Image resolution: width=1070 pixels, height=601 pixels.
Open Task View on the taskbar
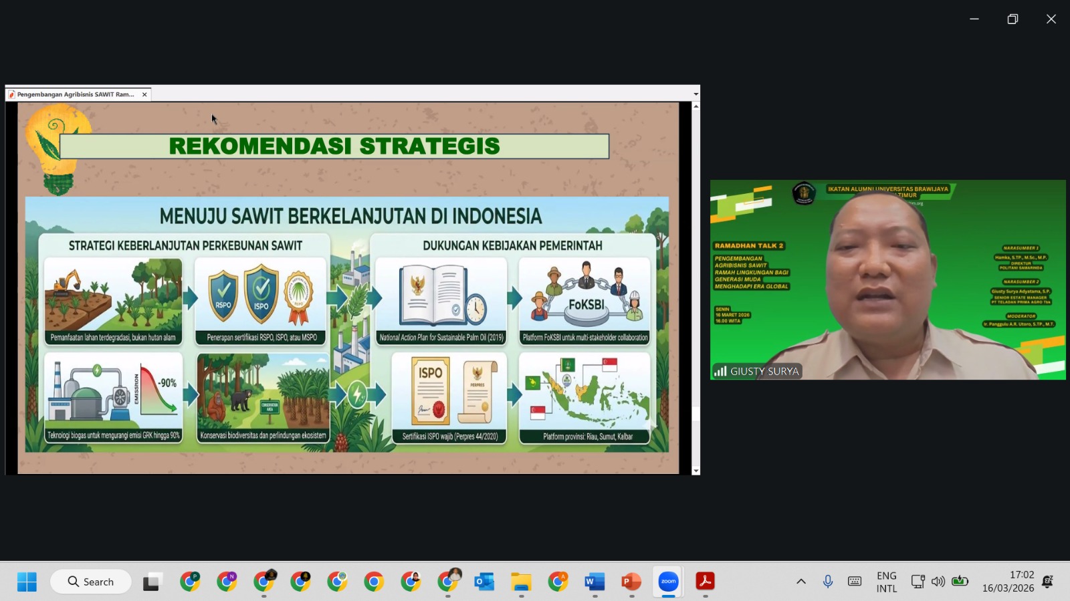click(152, 582)
